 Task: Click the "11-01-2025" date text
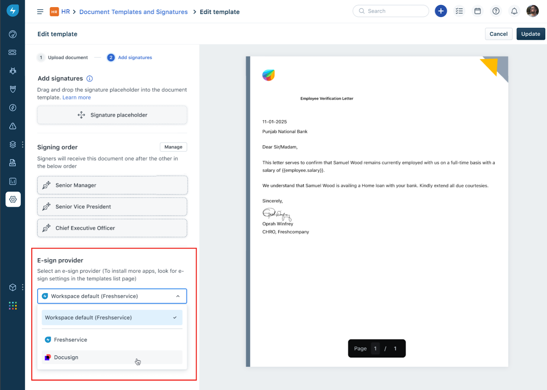(x=275, y=122)
